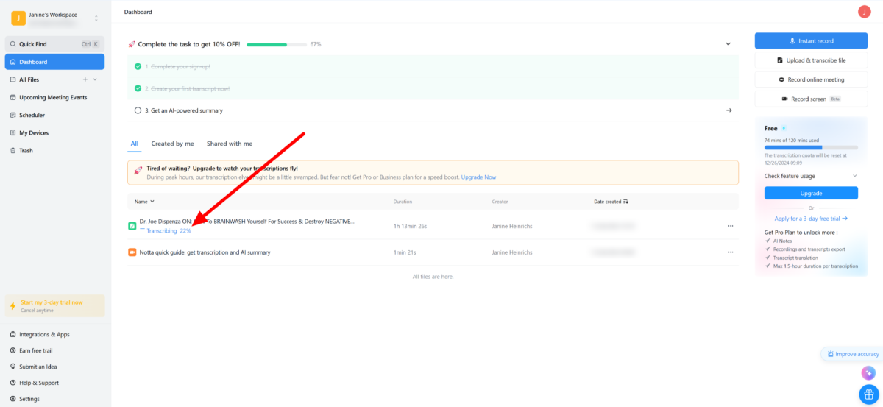Click Upgrade Now link in banner

pyautogui.click(x=479, y=177)
